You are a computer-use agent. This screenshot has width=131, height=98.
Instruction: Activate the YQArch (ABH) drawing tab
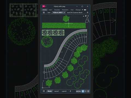(x=58, y=13)
